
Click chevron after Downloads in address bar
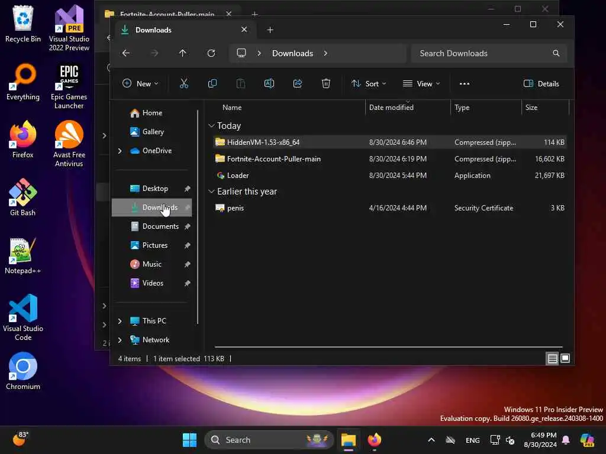(x=325, y=53)
